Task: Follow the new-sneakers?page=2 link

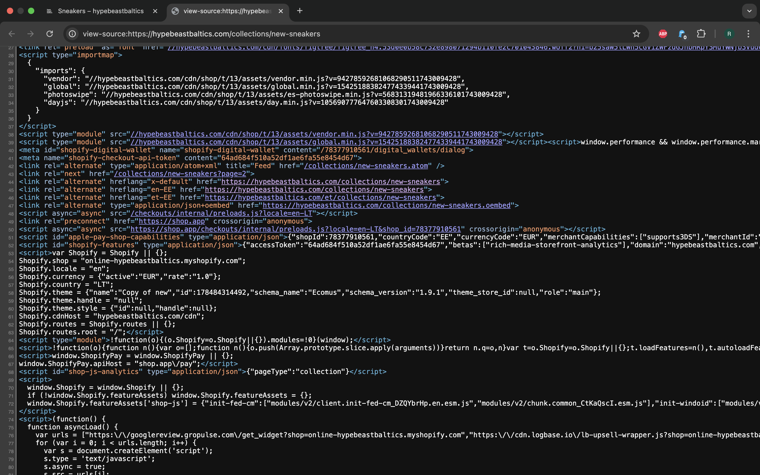Action: tap(180, 174)
